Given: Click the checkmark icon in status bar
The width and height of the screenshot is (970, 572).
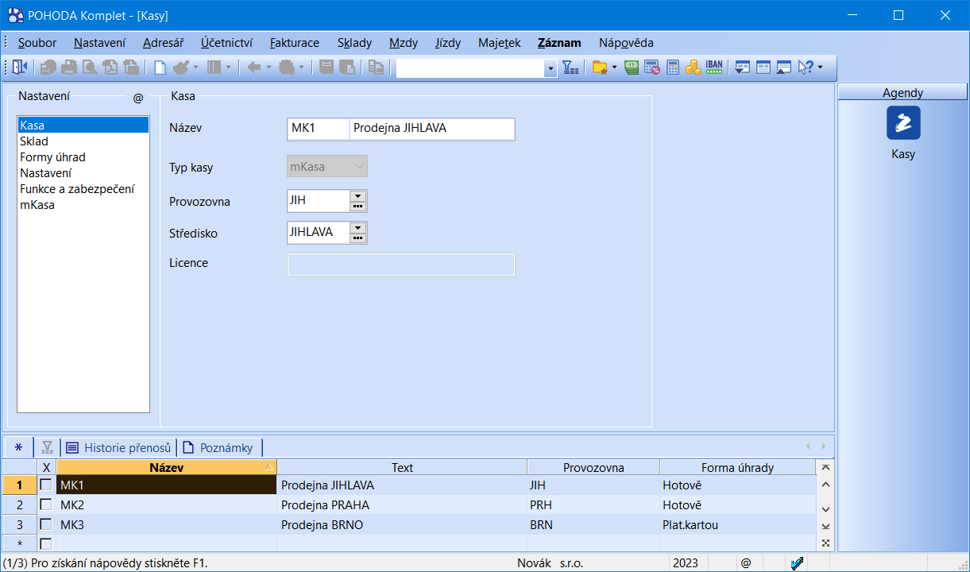Looking at the screenshot, I should pos(798,563).
